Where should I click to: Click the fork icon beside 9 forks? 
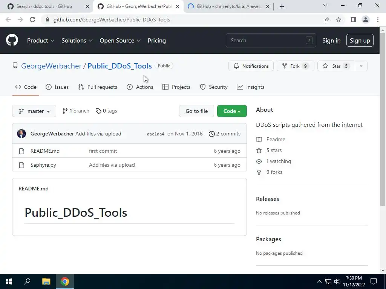(259, 172)
